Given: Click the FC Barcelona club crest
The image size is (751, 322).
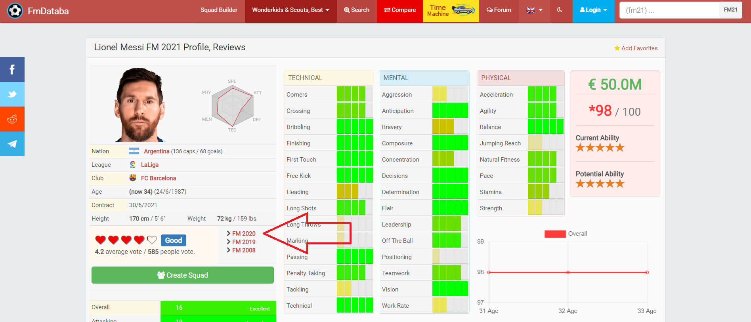Looking at the screenshot, I should (133, 178).
